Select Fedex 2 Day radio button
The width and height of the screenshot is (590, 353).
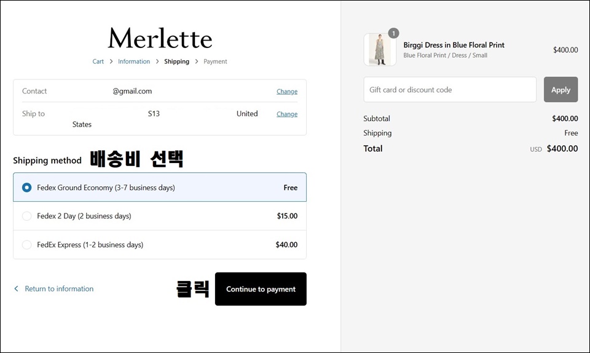(26, 216)
